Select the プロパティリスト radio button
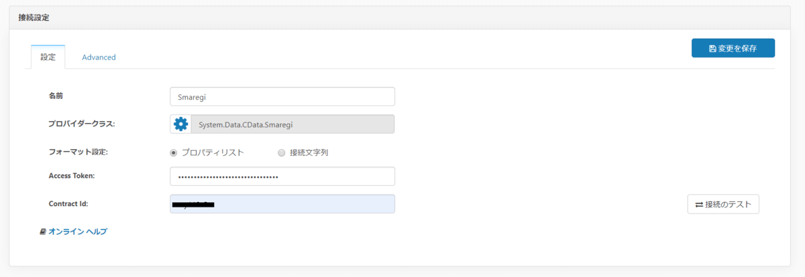 click(174, 153)
